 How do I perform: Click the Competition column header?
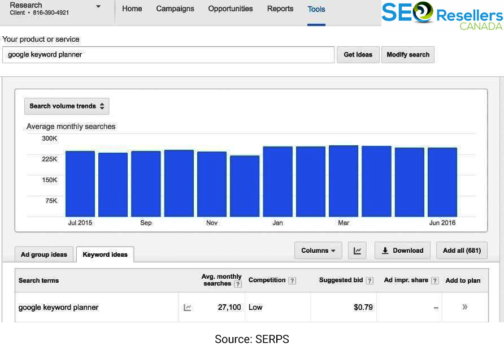point(267,280)
